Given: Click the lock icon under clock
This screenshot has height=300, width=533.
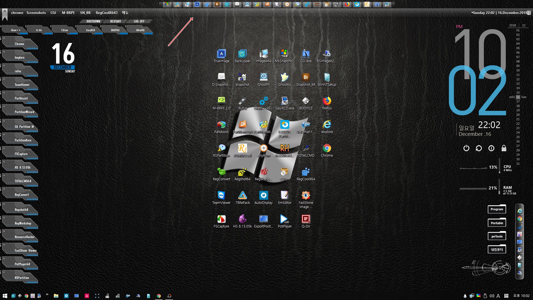Looking at the screenshot, I should (504, 148).
